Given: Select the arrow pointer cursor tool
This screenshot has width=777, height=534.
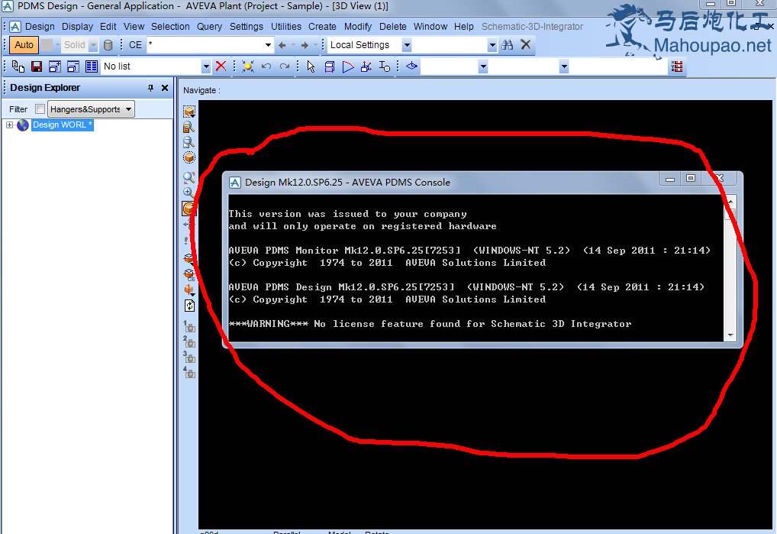Looking at the screenshot, I should pyautogui.click(x=311, y=66).
